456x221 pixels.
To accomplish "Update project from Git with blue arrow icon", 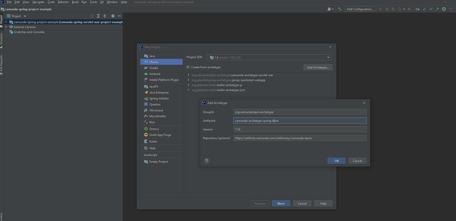I will point(424,9).
